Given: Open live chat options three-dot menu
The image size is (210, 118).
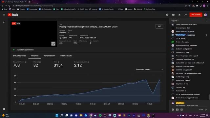Looking at the screenshot, I should click(207, 21).
